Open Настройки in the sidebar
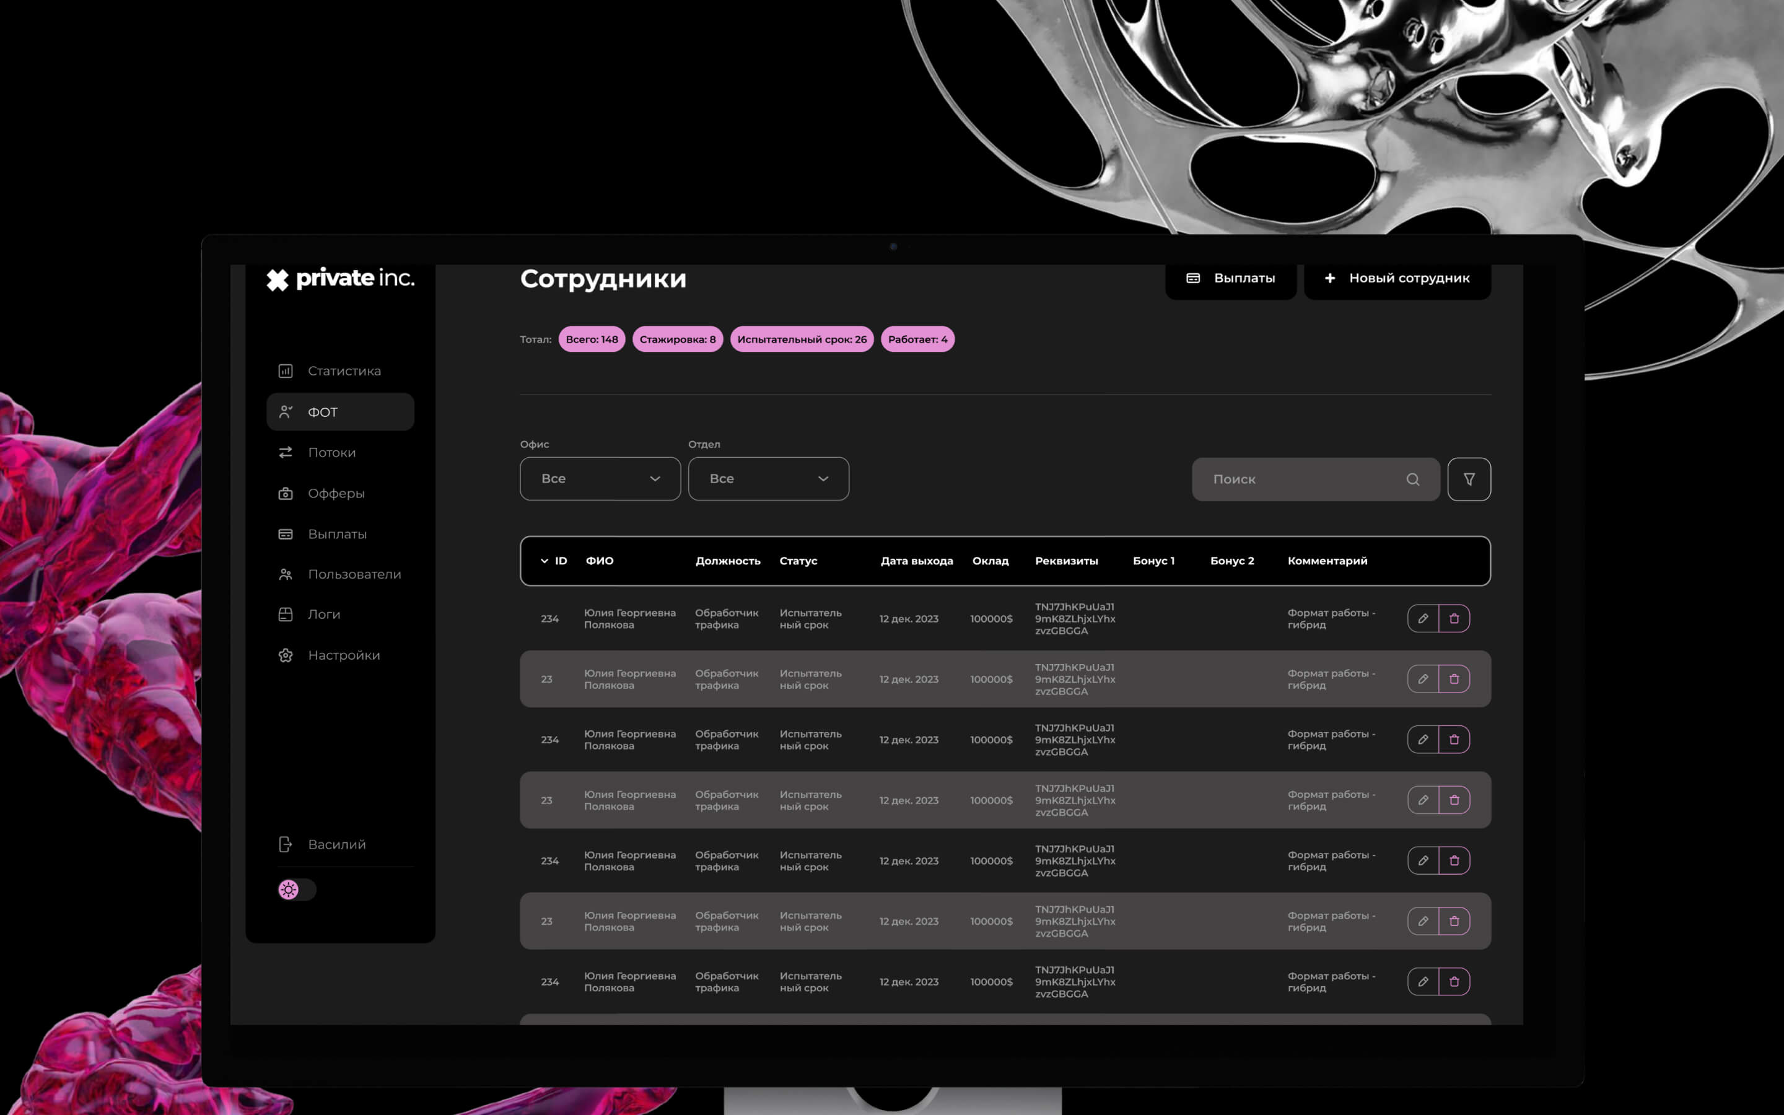 click(344, 655)
